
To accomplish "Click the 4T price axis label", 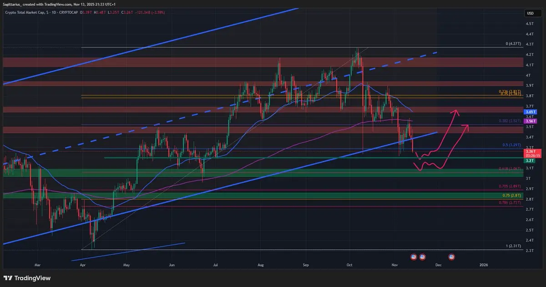I will [x=529, y=75].
